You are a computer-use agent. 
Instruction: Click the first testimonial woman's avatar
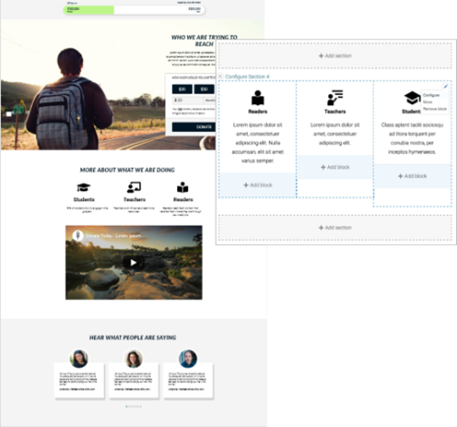79,358
